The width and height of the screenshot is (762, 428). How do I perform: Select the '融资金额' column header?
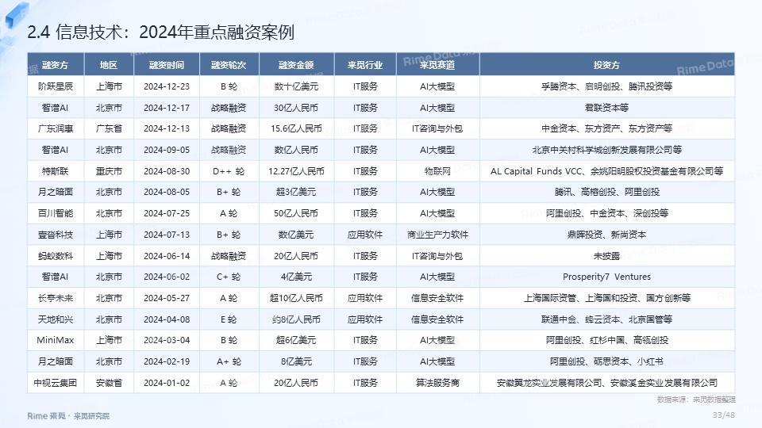[296, 65]
